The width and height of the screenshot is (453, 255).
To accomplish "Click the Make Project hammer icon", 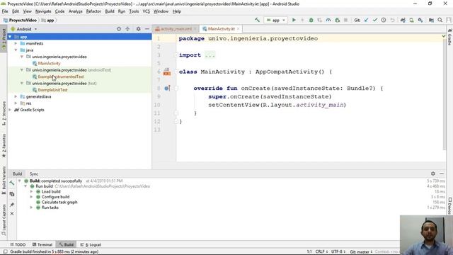I will [x=257, y=20].
